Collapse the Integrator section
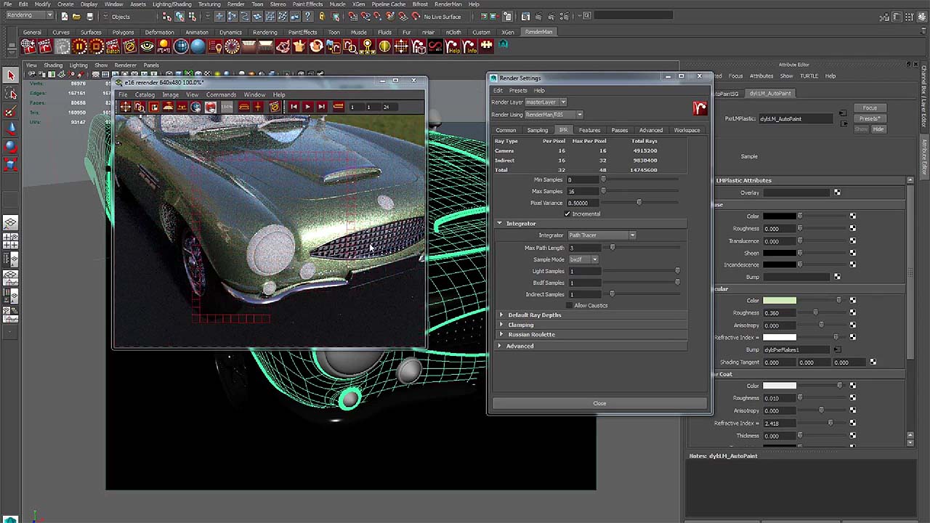The image size is (930, 523). (499, 224)
